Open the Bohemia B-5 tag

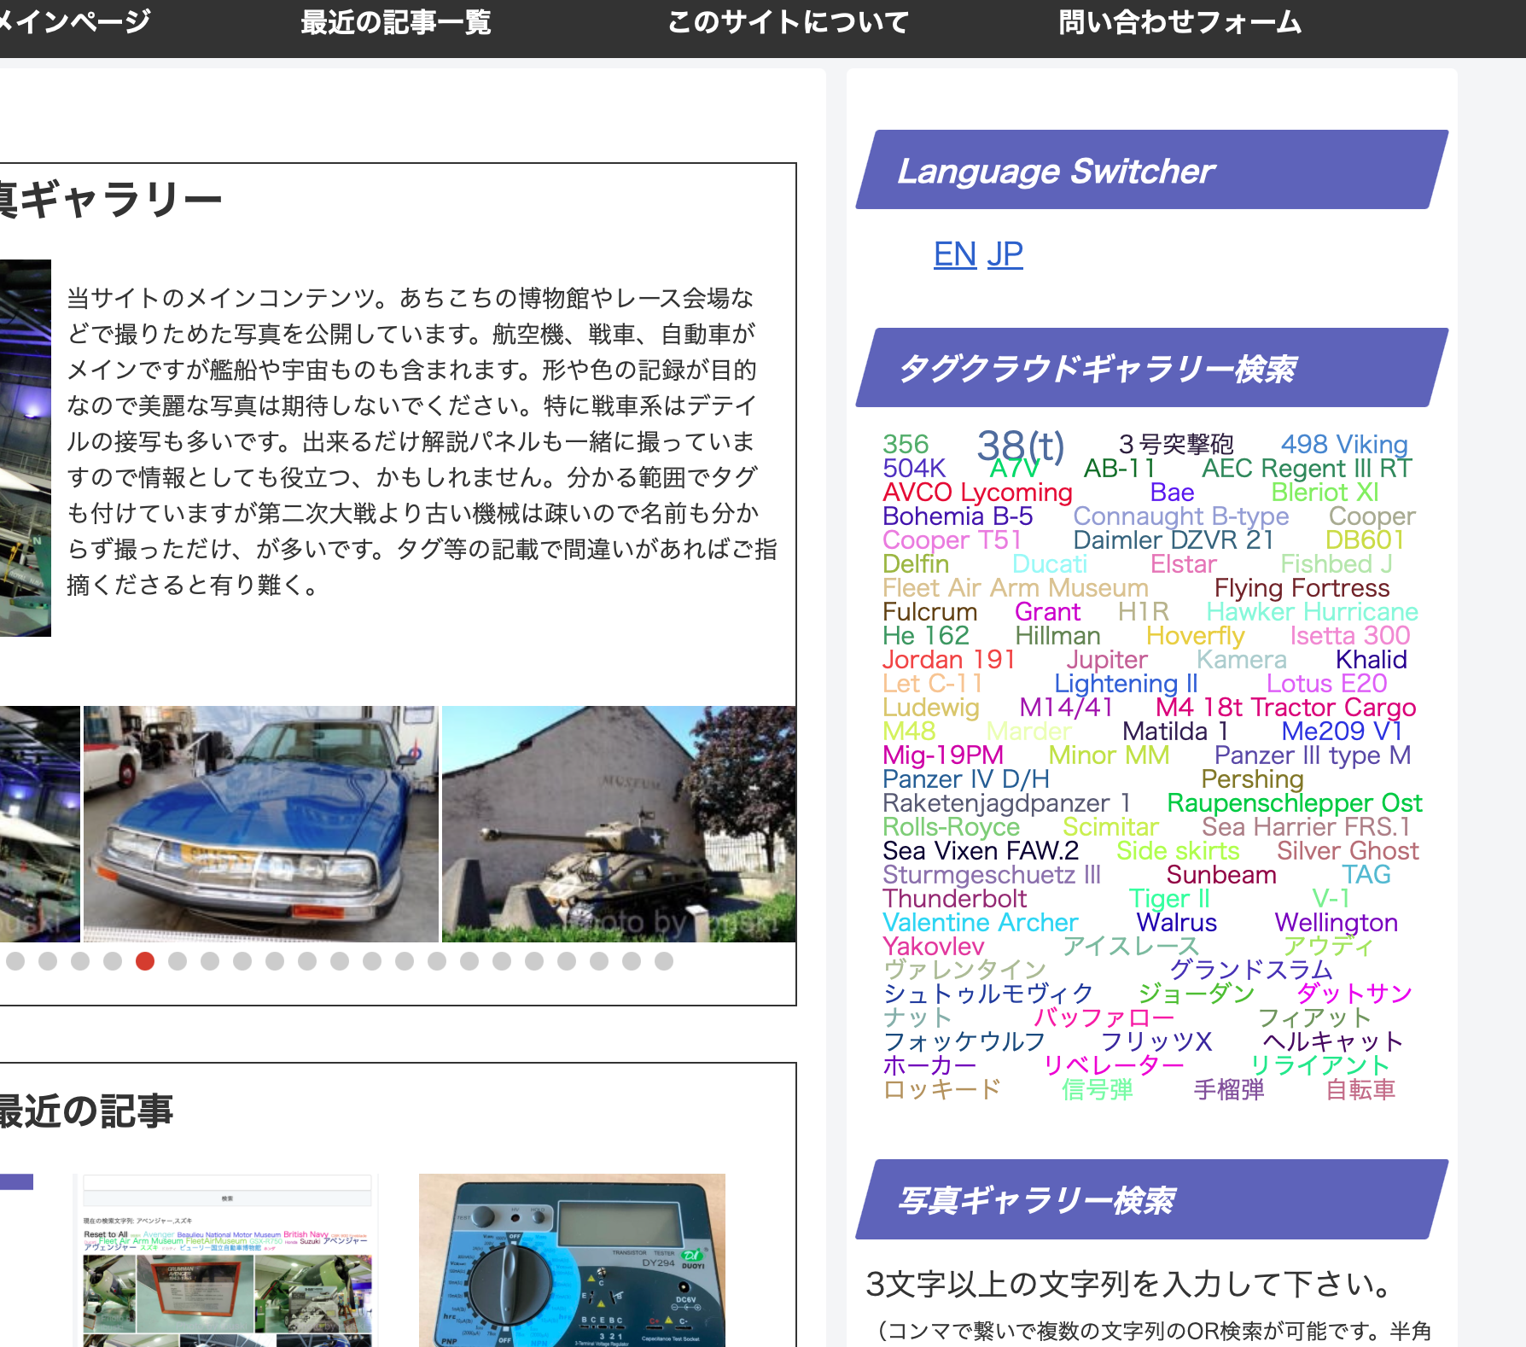pyautogui.click(x=958, y=516)
